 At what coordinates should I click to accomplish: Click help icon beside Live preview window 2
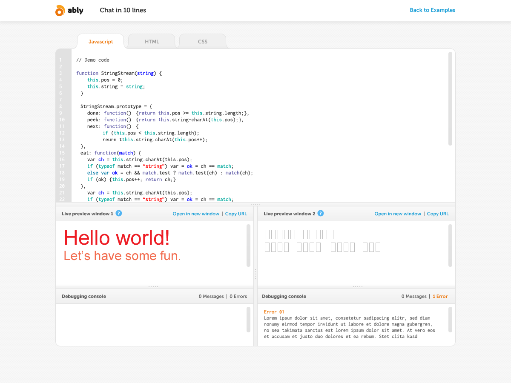tap(321, 213)
